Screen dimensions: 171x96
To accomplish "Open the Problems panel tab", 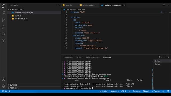I will [x=68, y=57].
